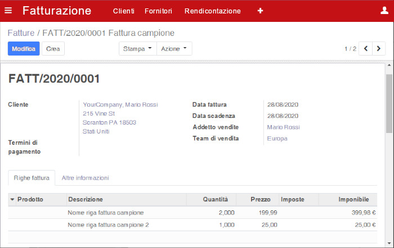Viewport: 394px width, 248px height.
Task: Click the Modifica button
Action: pyautogui.click(x=24, y=49)
